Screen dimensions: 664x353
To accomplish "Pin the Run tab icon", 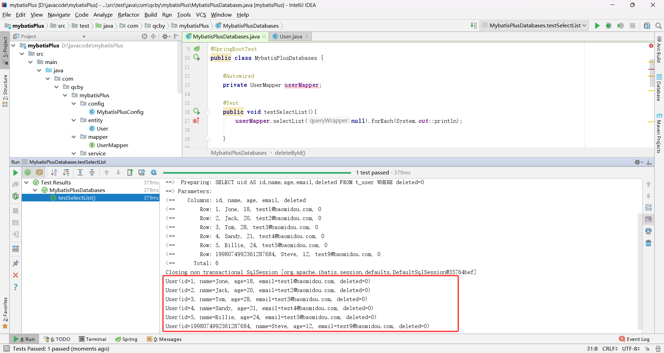I will [15, 263].
